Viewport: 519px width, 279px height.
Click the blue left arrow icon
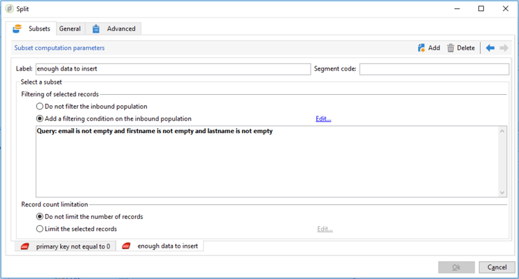coord(490,48)
